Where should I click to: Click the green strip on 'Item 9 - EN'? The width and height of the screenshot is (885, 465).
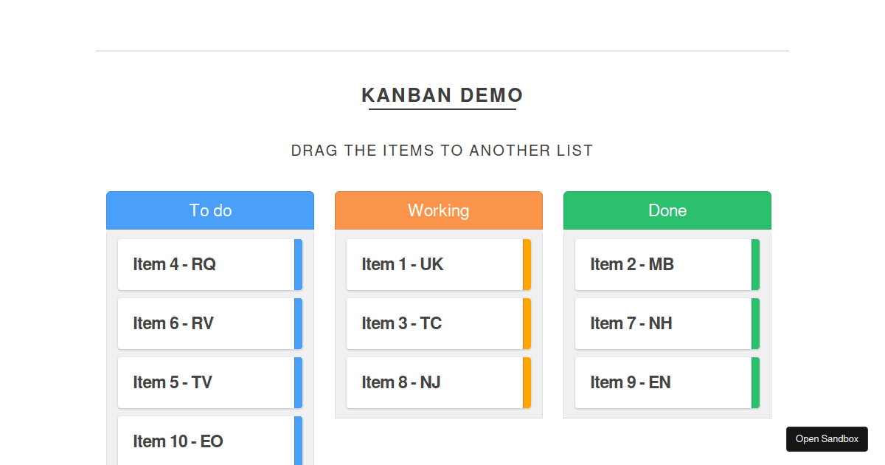click(755, 382)
